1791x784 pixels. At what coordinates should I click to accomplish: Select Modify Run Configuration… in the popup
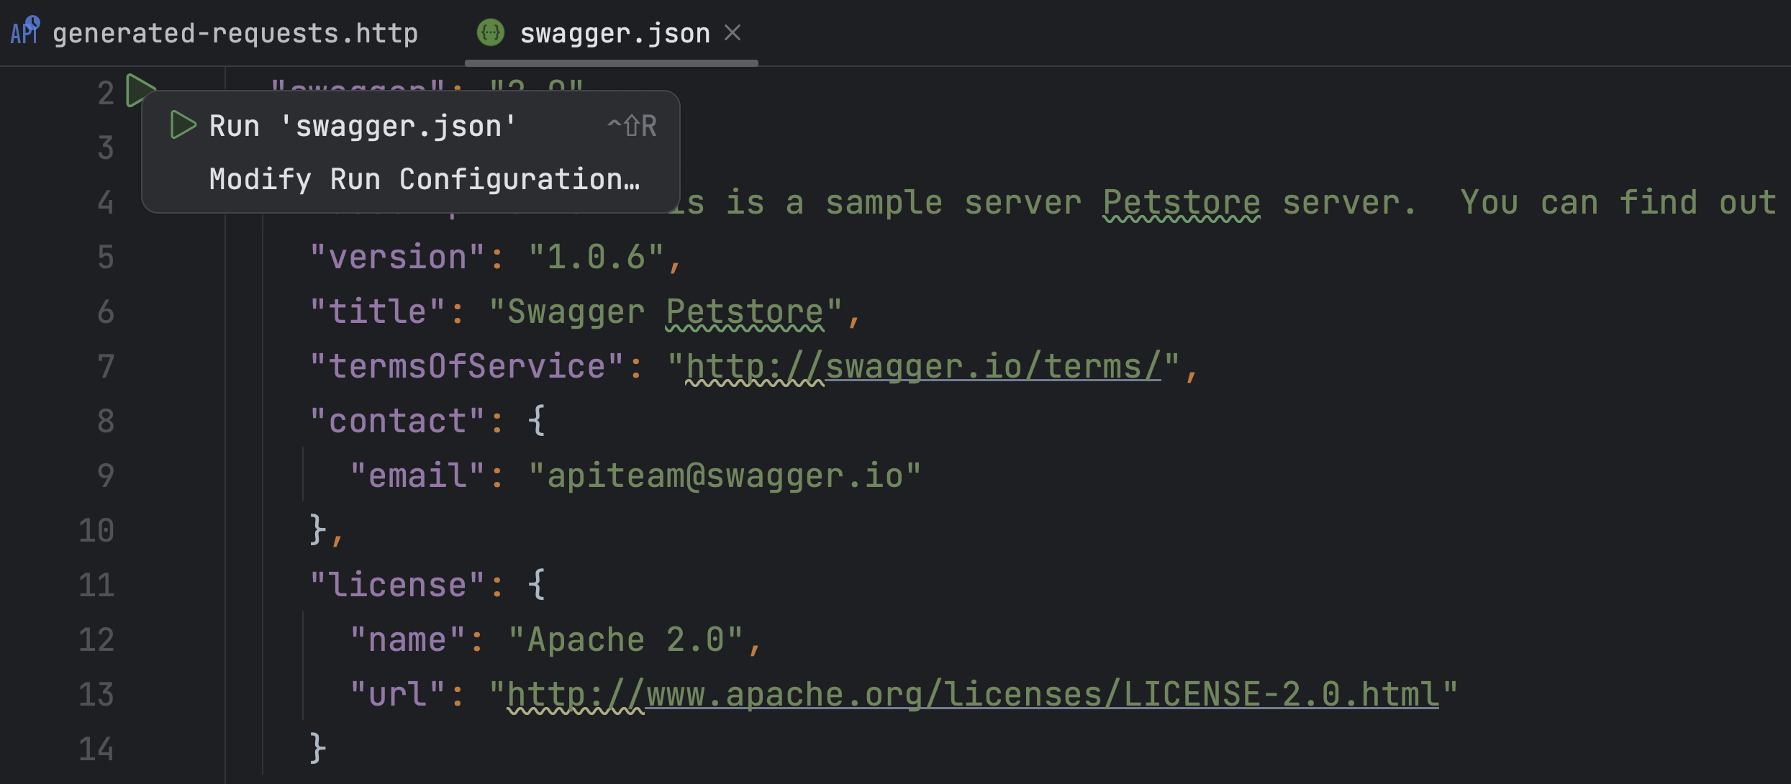(x=424, y=179)
